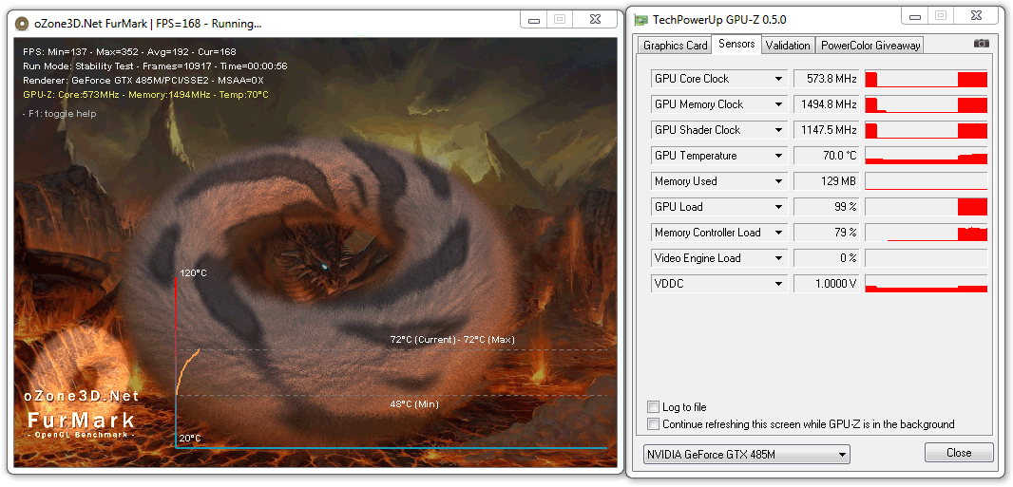This screenshot has width=1013, height=487.
Task: Open the Memory Used sensor dropdown
Action: click(778, 181)
